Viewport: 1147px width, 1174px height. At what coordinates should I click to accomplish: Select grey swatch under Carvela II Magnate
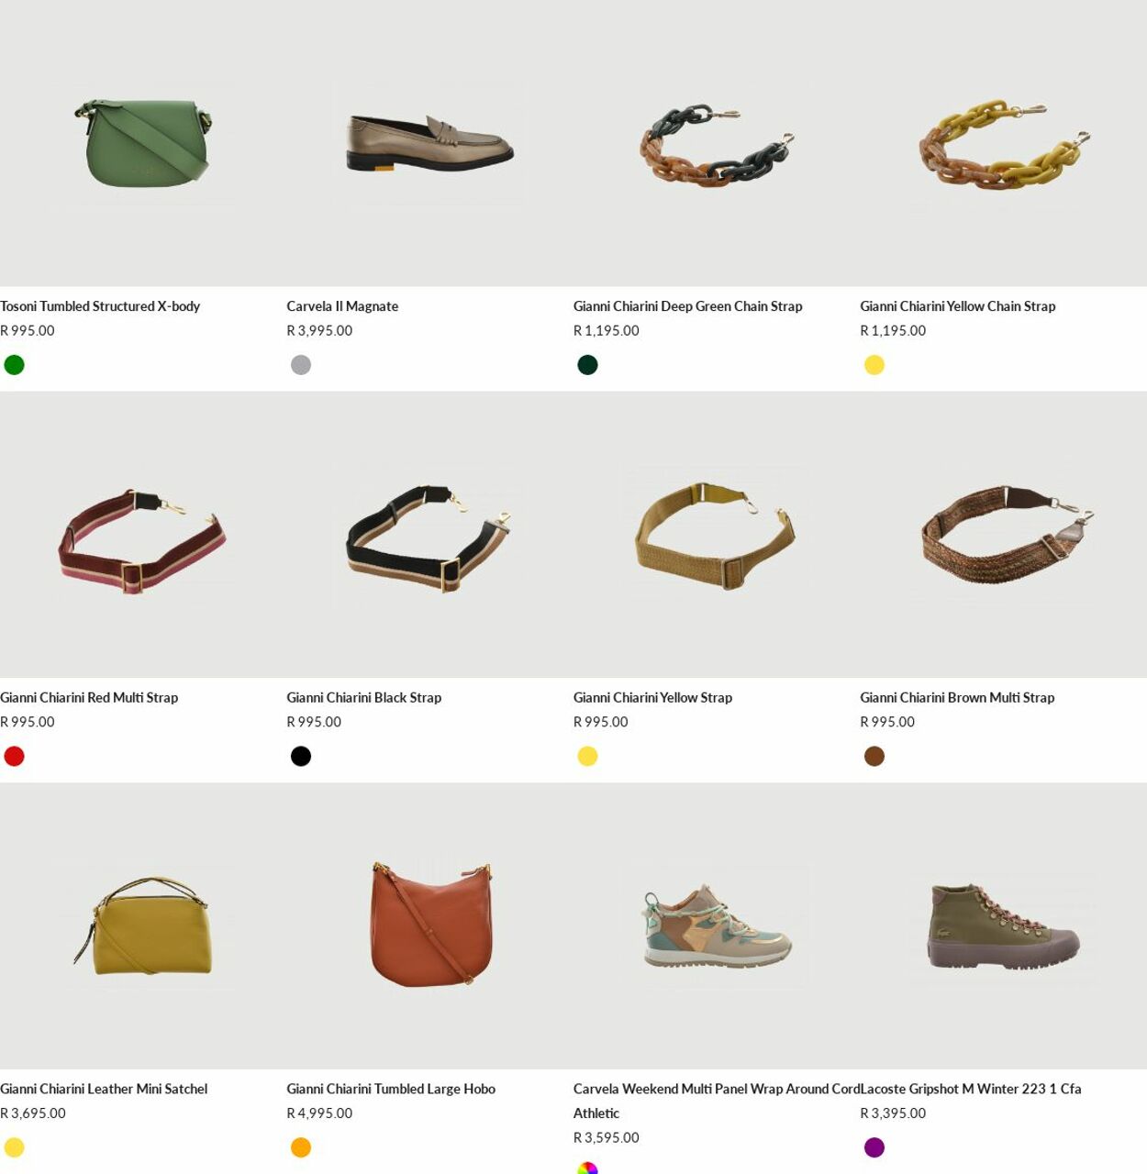(x=301, y=365)
